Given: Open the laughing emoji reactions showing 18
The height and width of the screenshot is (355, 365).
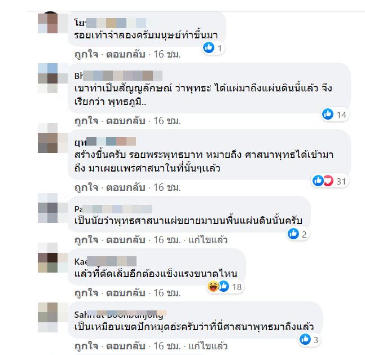Looking at the screenshot, I should point(213,287).
